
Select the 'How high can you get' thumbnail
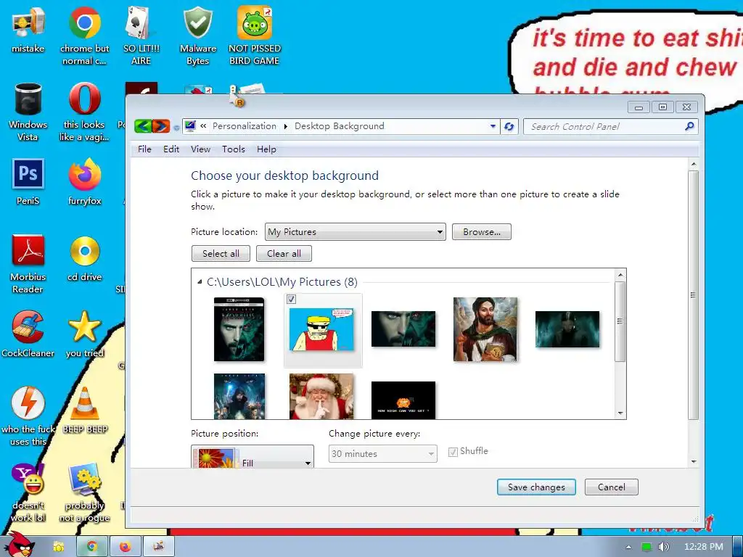[x=403, y=400]
